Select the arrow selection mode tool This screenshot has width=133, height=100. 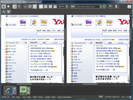4,6
